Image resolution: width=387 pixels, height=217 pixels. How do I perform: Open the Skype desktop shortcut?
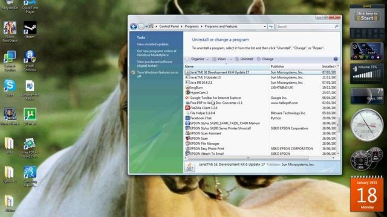pos(10,87)
